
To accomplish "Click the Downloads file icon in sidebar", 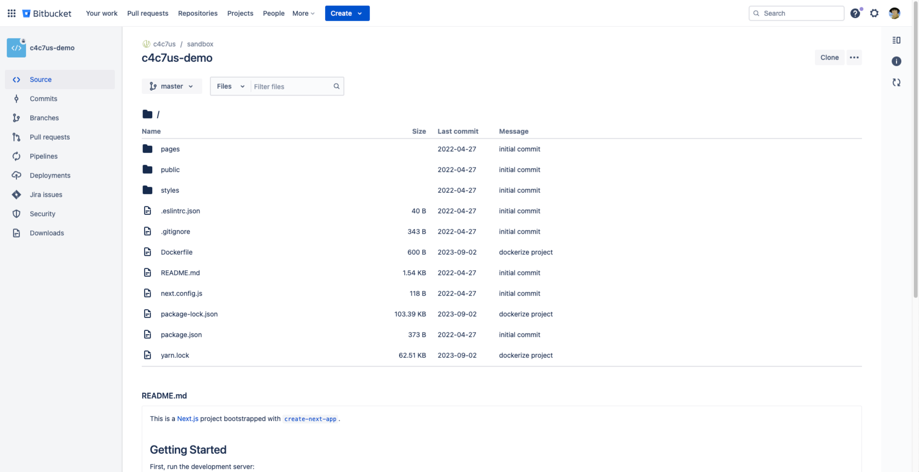I will pyautogui.click(x=16, y=233).
